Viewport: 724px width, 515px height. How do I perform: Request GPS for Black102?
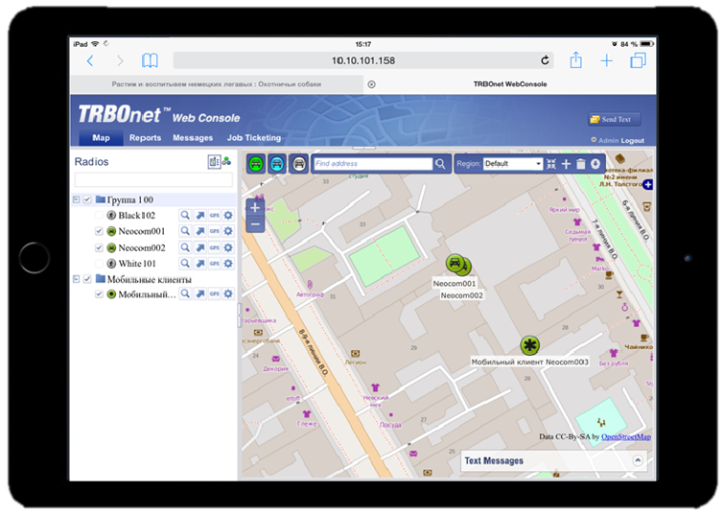click(x=214, y=215)
